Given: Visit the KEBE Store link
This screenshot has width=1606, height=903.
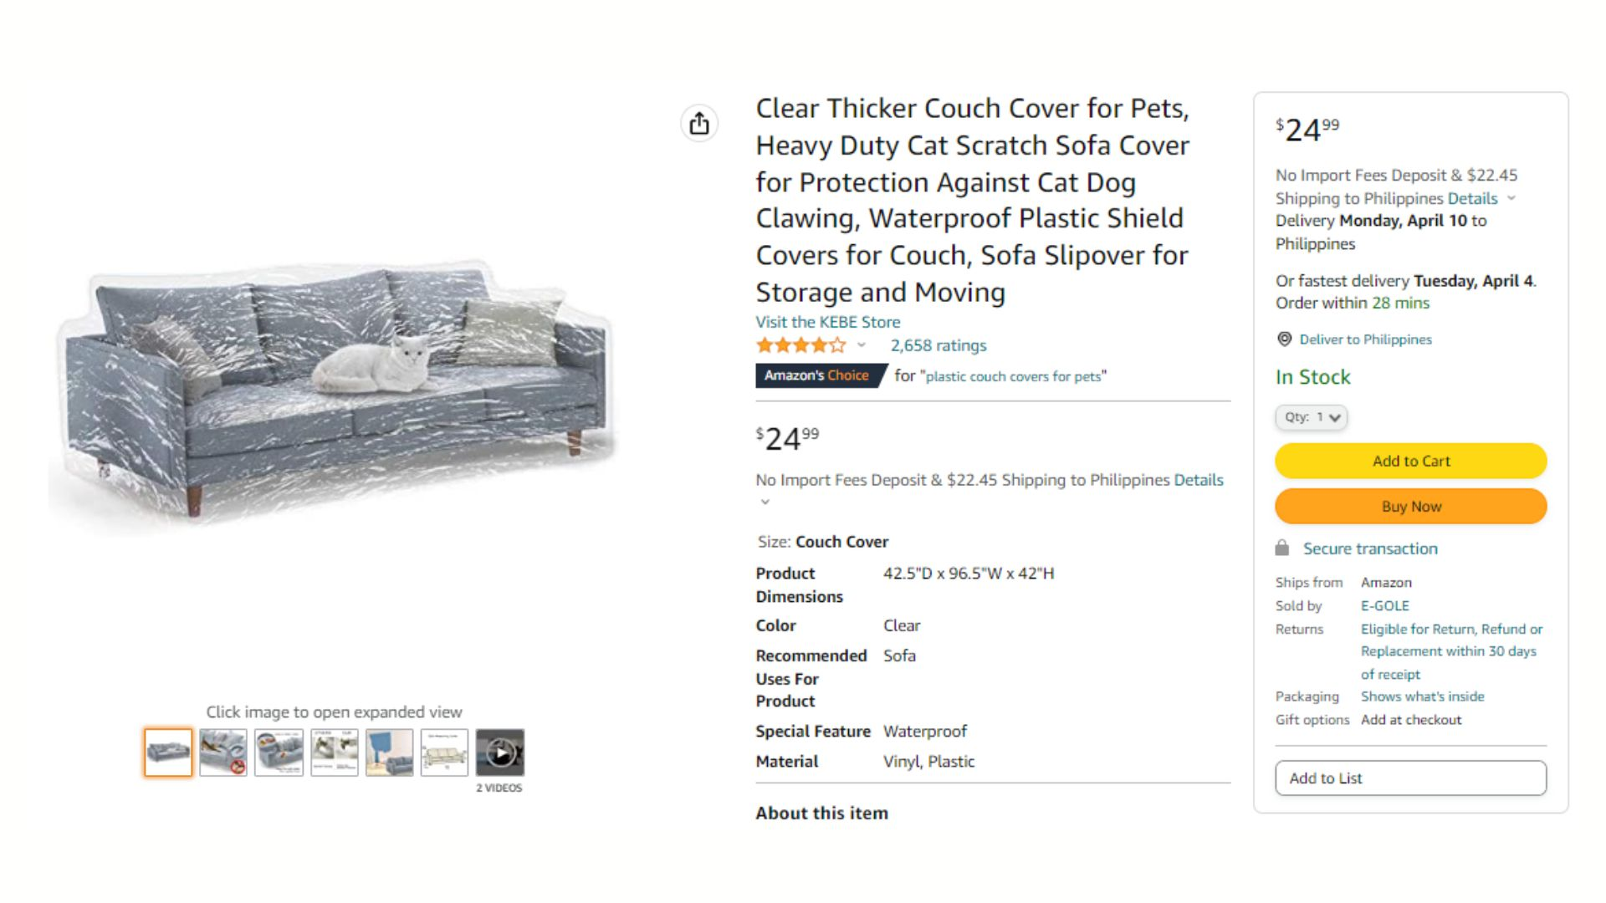Looking at the screenshot, I should coord(828,322).
